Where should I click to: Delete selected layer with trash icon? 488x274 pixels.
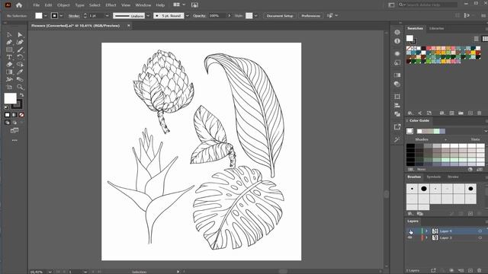480,271
